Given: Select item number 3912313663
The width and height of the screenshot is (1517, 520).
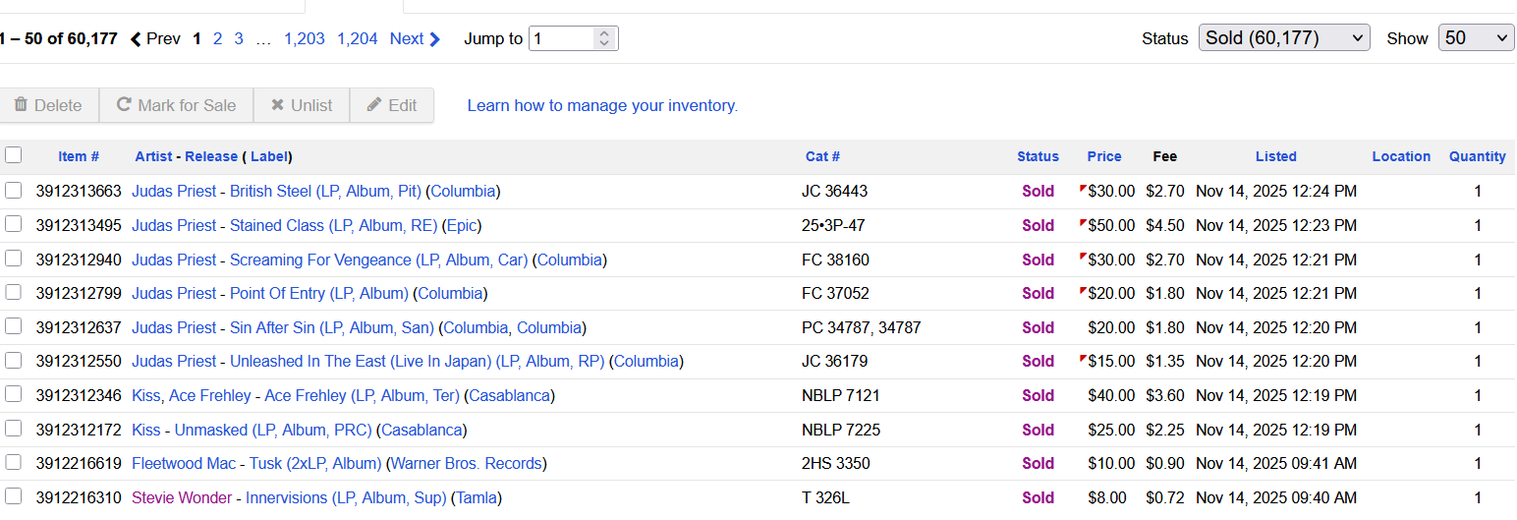Looking at the screenshot, I should click(x=79, y=191).
